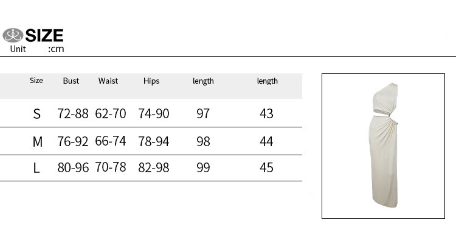Image resolution: width=456 pixels, height=245 pixels.
Task: Click the Unit :cm label
Action: pyautogui.click(x=37, y=49)
